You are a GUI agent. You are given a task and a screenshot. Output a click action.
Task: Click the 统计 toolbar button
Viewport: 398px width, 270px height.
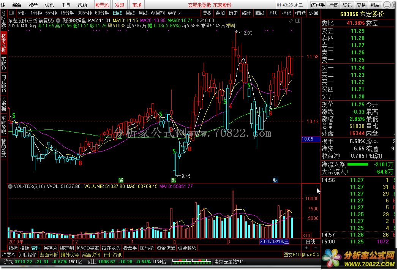246,13
